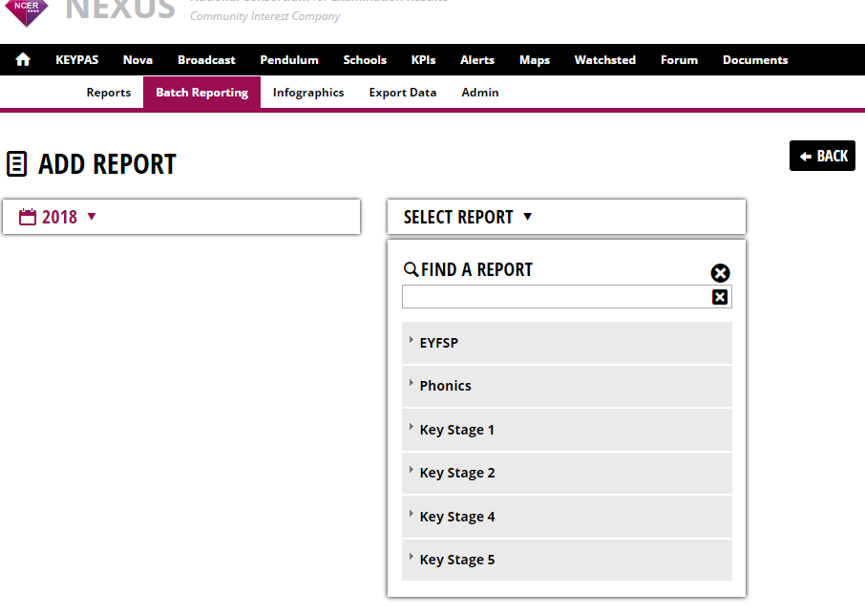Open the KEYPAS menu
Screen dimensions: 865x615
click(76, 59)
